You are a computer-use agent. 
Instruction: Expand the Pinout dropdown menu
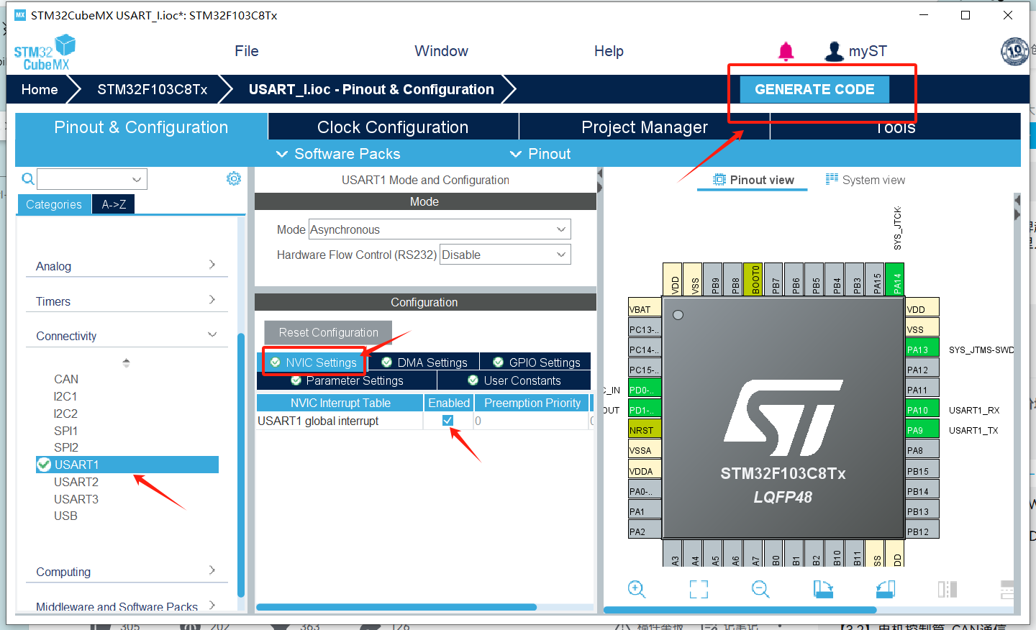[540, 154]
